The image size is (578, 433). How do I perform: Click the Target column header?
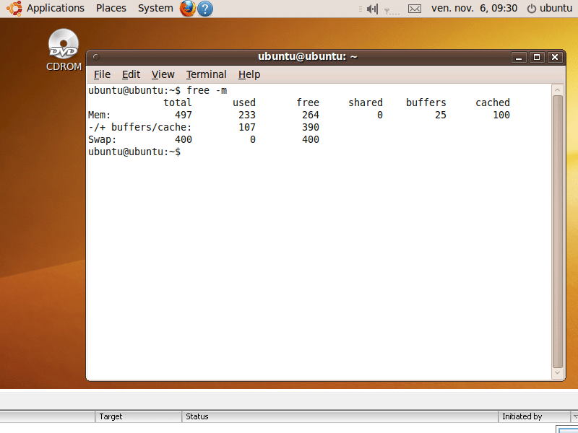pyautogui.click(x=138, y=416)
